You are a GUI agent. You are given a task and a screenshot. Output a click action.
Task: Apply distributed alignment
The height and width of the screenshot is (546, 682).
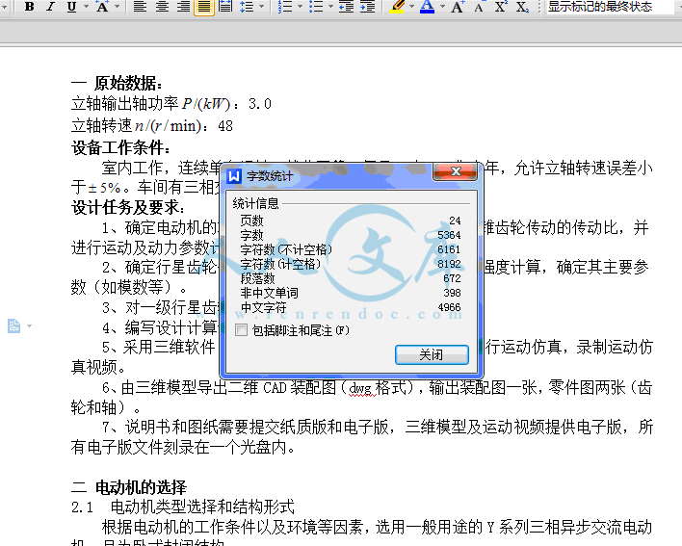point(225,7)
